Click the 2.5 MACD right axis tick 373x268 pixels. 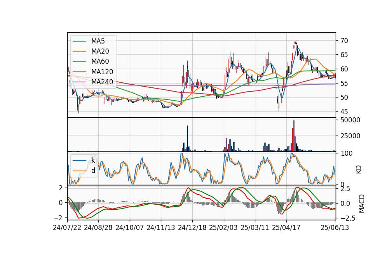(345, 189)
